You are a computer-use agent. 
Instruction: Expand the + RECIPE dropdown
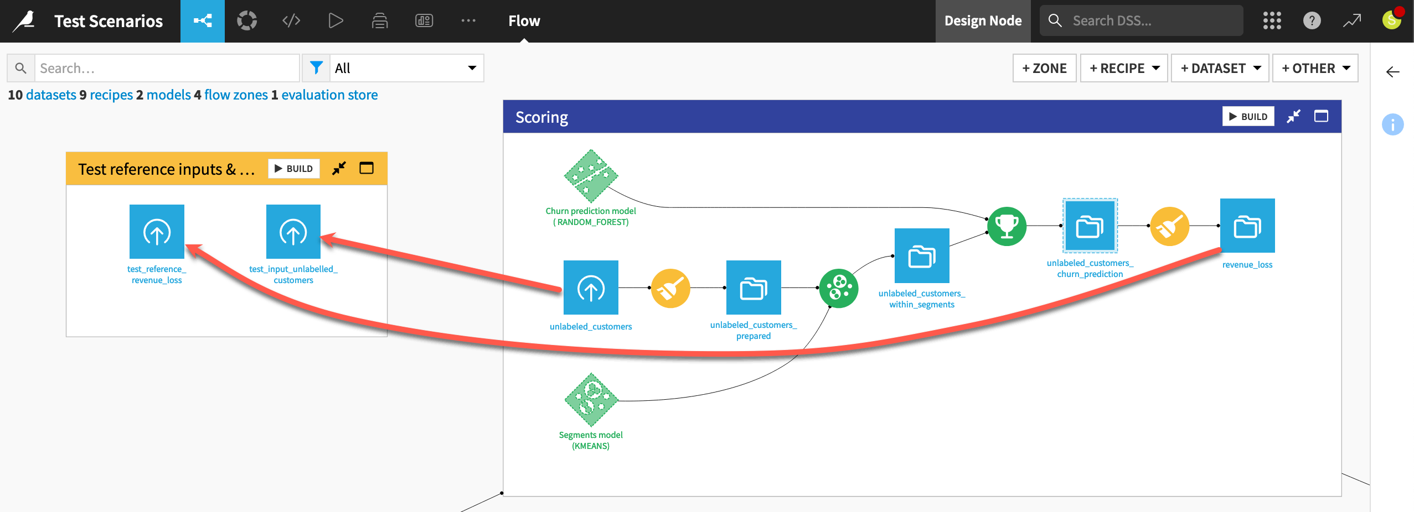[x=1124, y=68]
